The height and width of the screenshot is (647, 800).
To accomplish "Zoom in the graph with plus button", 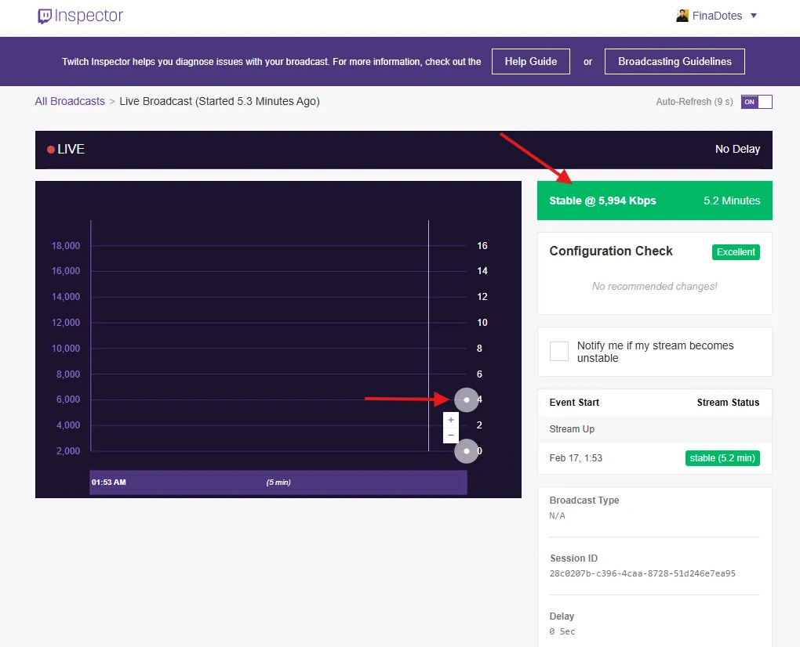I will pyautogui.click(x=451, y=420).
